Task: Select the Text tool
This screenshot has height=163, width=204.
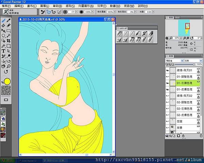Action: click(3, 51)
